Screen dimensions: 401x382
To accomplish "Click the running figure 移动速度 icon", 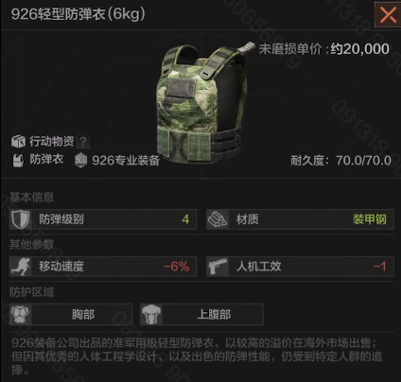I will [x=21, y=267].
